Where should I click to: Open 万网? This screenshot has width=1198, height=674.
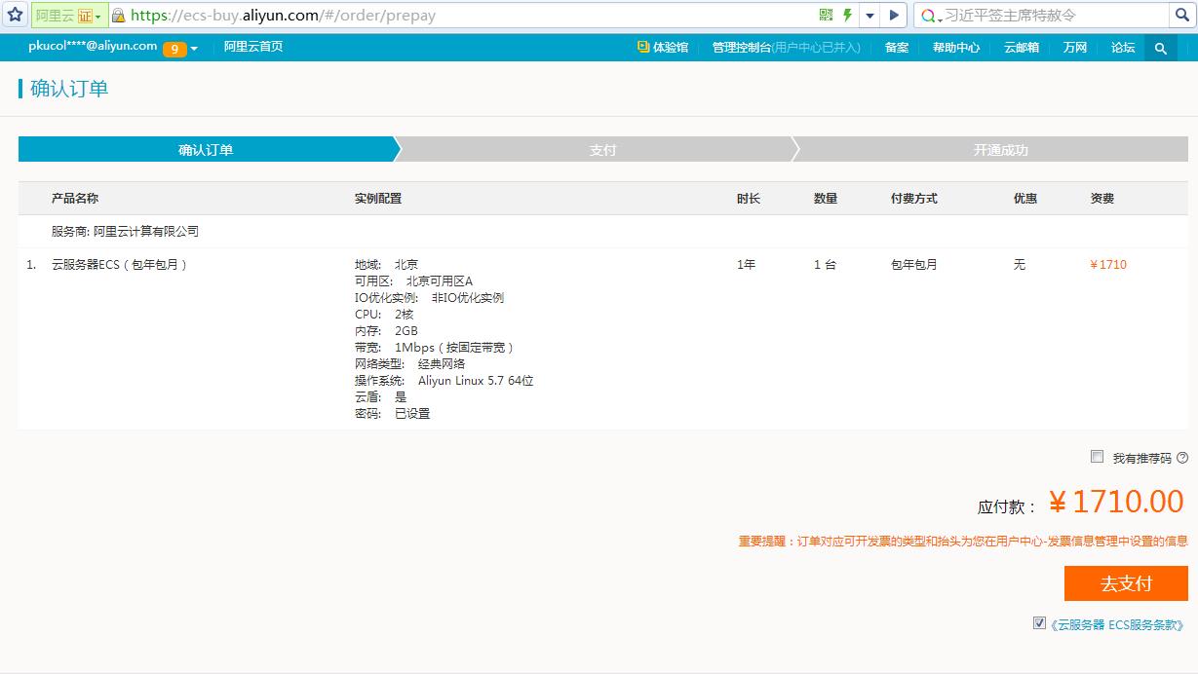(x=1075, y=47)
